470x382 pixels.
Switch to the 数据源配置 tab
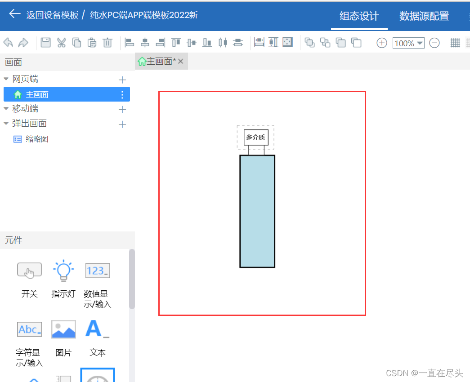424,16
